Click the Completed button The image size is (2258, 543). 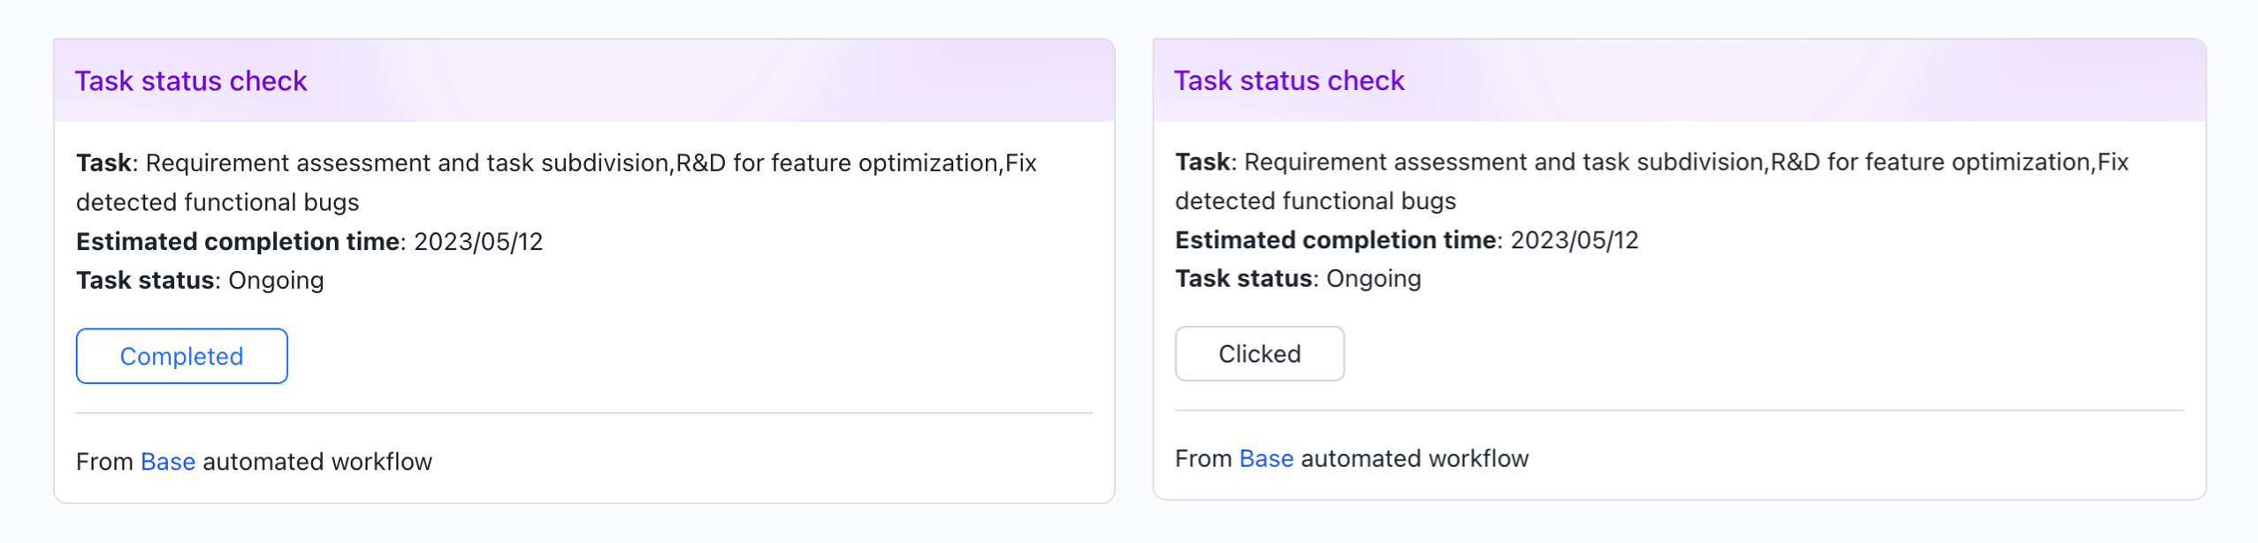tap(181, 357)
